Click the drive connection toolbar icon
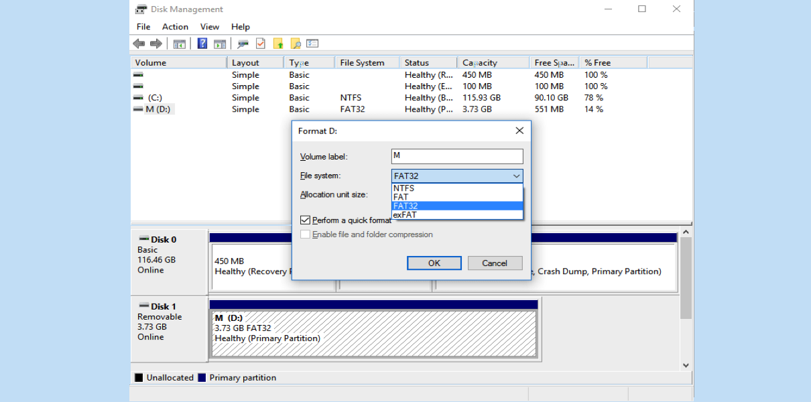The height and width of the screenshot is (402, 811). coord(243,44)
